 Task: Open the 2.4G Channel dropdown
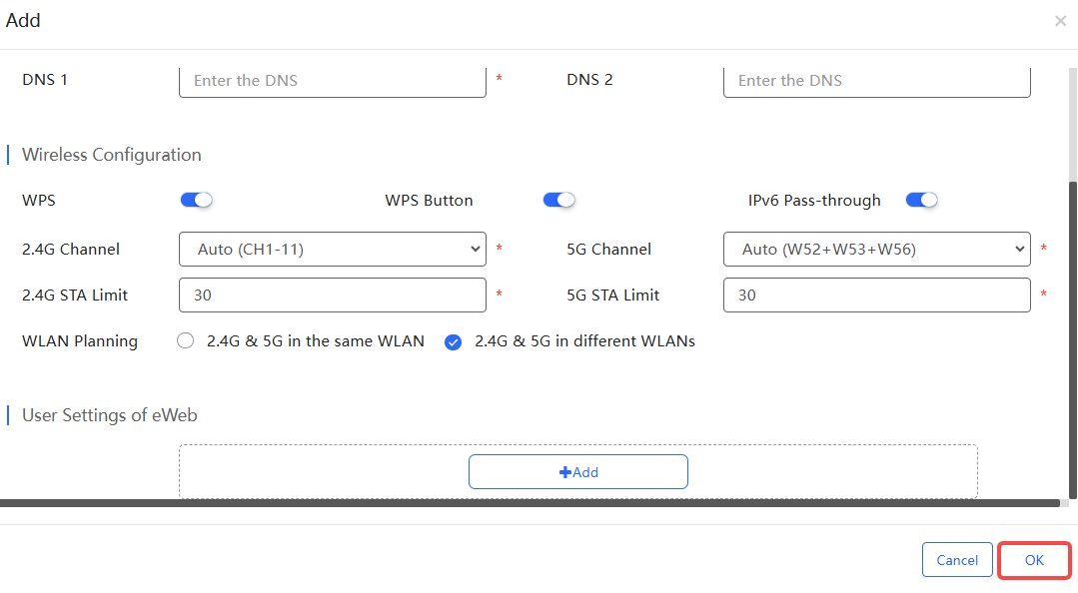[x=333, y=250]
